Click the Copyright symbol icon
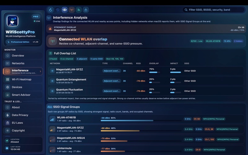The height and width of the screenshot is (155, 248). tap(7, 131)
